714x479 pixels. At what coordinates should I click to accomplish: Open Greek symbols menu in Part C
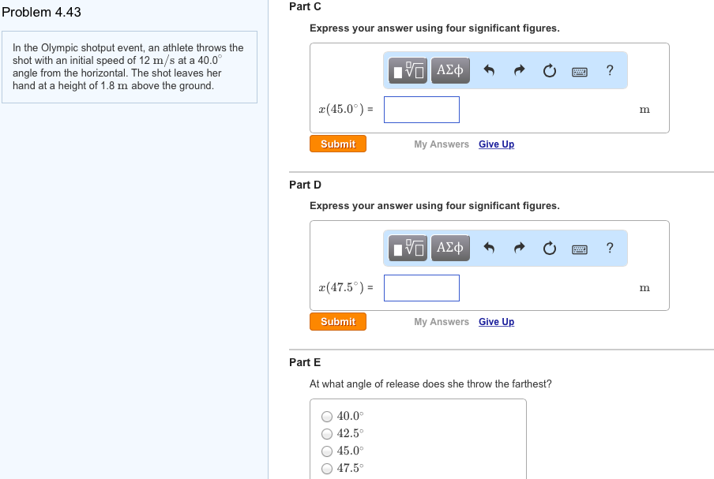[x=449, y=71]
